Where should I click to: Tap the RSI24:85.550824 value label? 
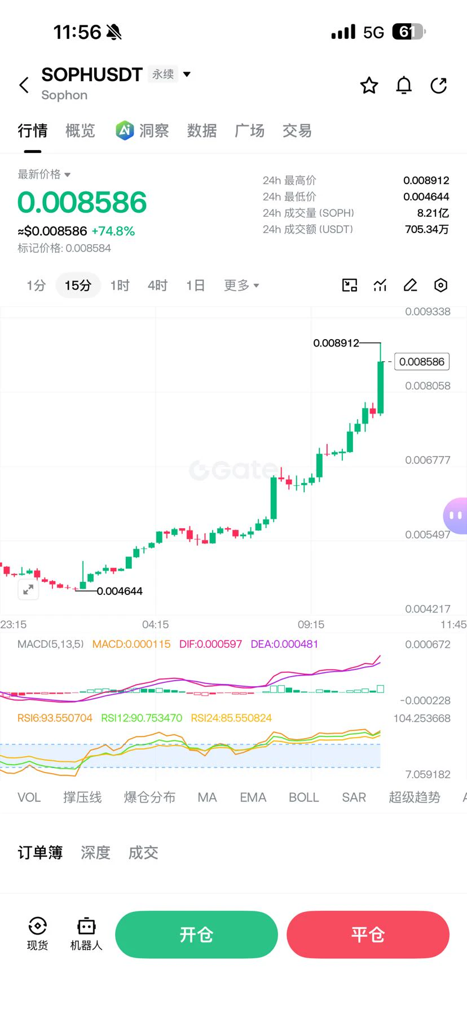[x=231, y=718]
